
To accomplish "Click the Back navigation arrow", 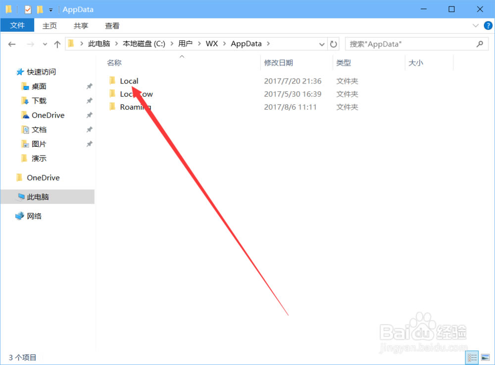I will pyautogui.click(x=12, y=44).
